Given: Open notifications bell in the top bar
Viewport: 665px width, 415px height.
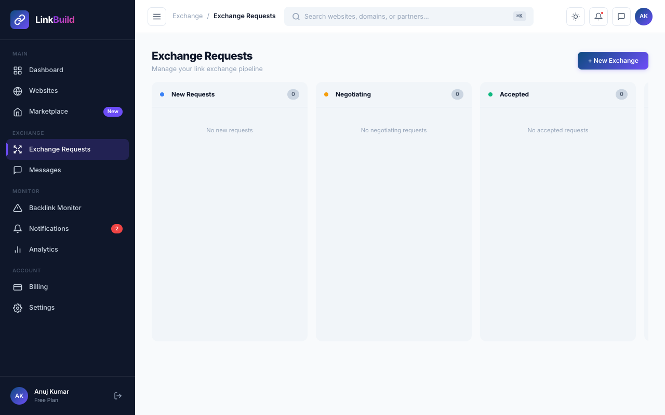Looking at the screenshot, I should tap(598, 17).
